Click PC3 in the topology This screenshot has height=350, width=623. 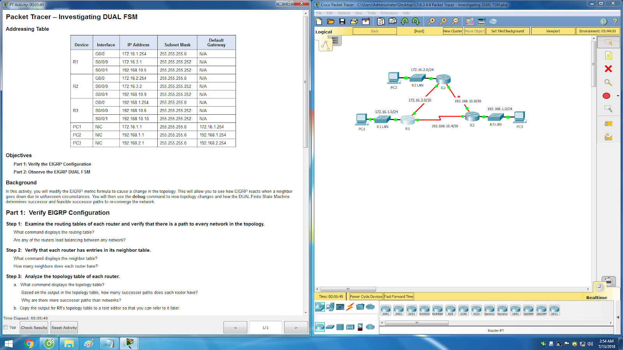coord(520,117)
